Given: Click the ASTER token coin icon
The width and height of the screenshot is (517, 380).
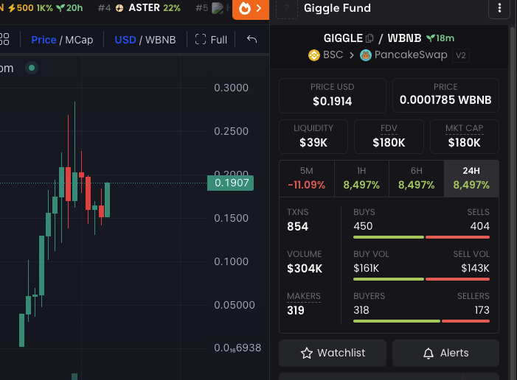Looking at the screenshot, I should click(x=119, y=8).
